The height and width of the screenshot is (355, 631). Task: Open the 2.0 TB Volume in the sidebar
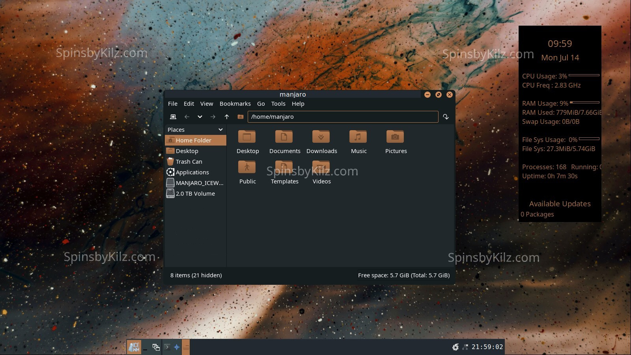pos(196,194)
